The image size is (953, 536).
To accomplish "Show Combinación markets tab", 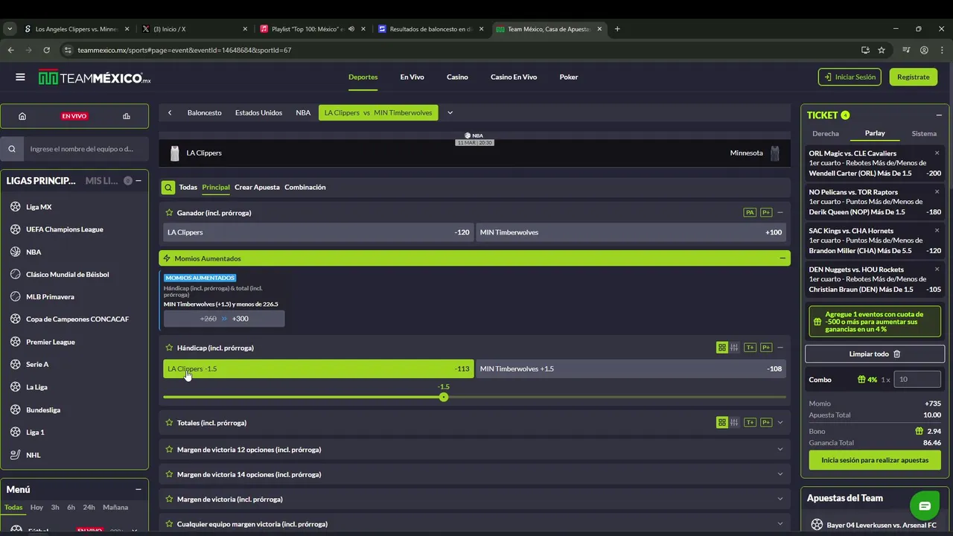I will click(x=305, y=188).
